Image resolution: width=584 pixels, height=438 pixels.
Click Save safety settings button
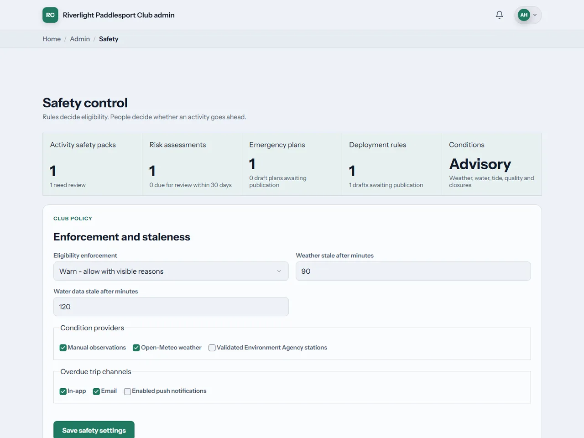click(x=94, y=430)
